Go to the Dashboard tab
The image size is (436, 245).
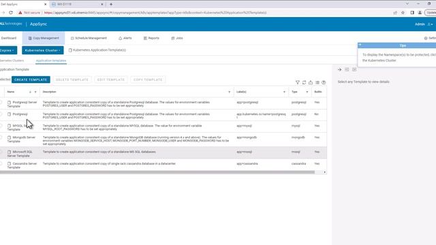pos(8,38)
